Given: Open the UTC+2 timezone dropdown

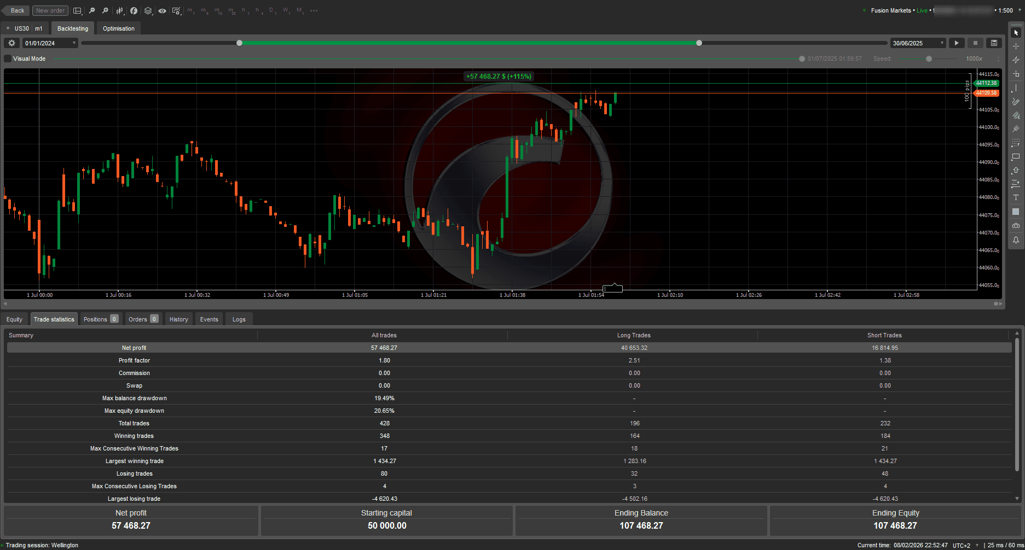Looking at the screenshot, I should (963, 545).
